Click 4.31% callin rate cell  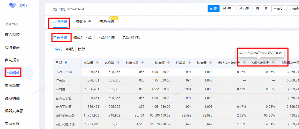[x=270, y=124]
